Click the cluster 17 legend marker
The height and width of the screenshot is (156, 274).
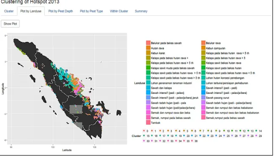[160, 136]
